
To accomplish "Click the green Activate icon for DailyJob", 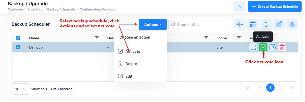I will pyautogui.click(x=263, y=47).
